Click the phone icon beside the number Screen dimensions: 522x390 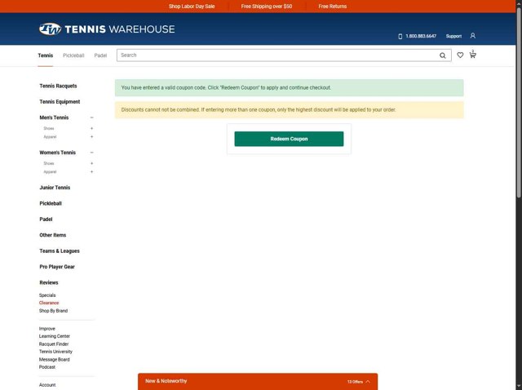click(400, 36)
